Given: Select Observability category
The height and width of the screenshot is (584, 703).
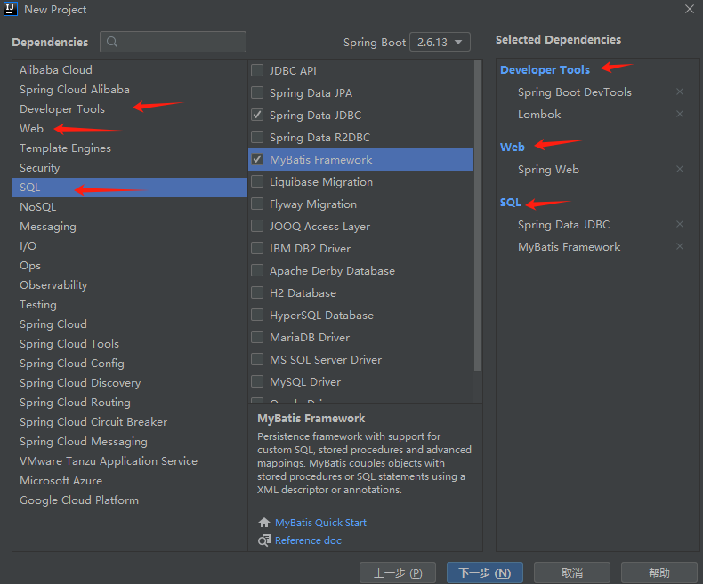Looking at the screenshot, I should click(130, 285).
